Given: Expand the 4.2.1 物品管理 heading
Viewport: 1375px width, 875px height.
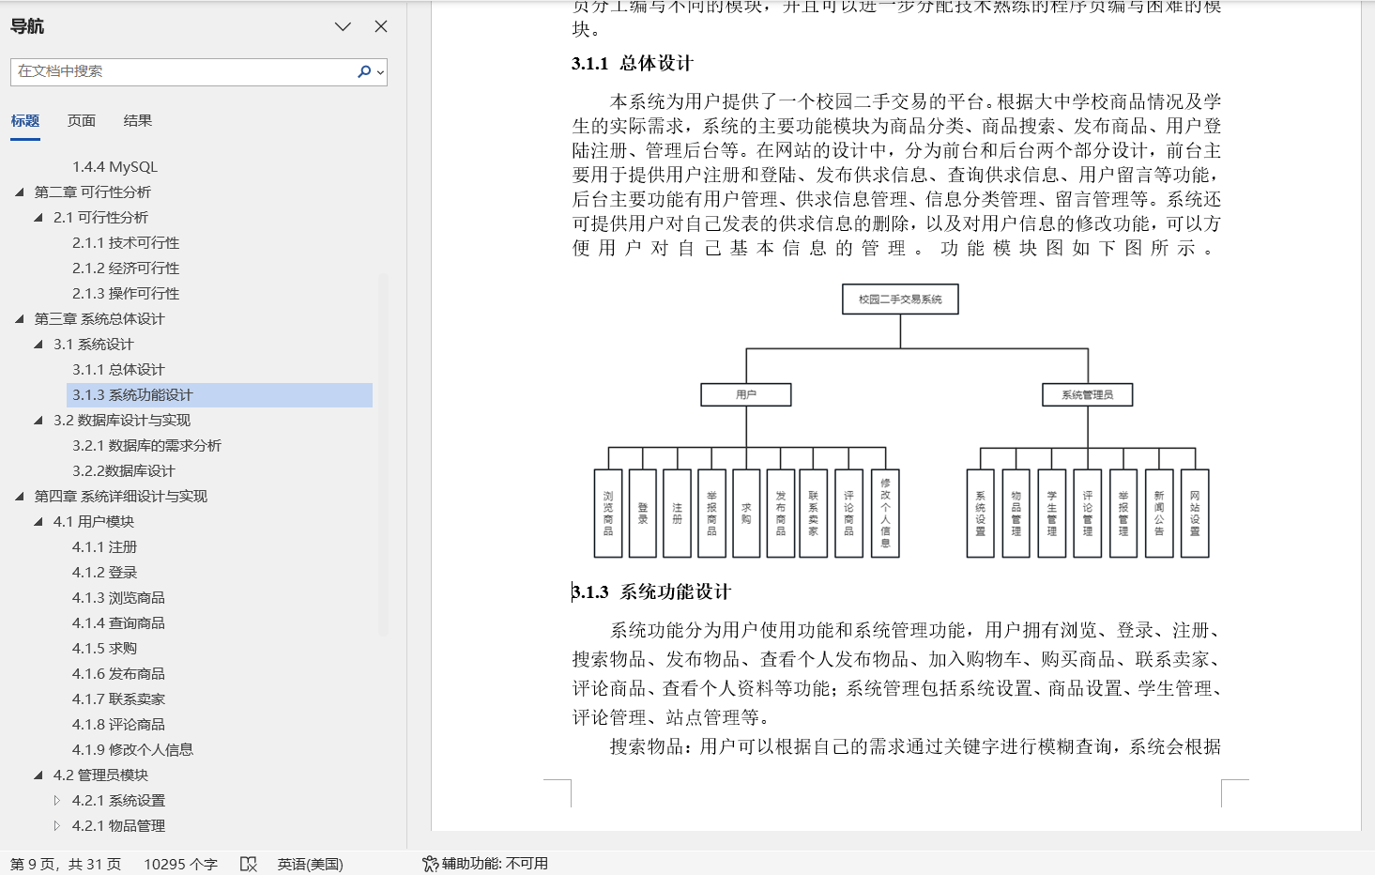Looking at the screenshot, I should click(57, 826).
